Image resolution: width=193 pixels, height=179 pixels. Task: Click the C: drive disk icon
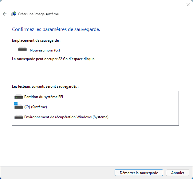[x=18, y=107]
